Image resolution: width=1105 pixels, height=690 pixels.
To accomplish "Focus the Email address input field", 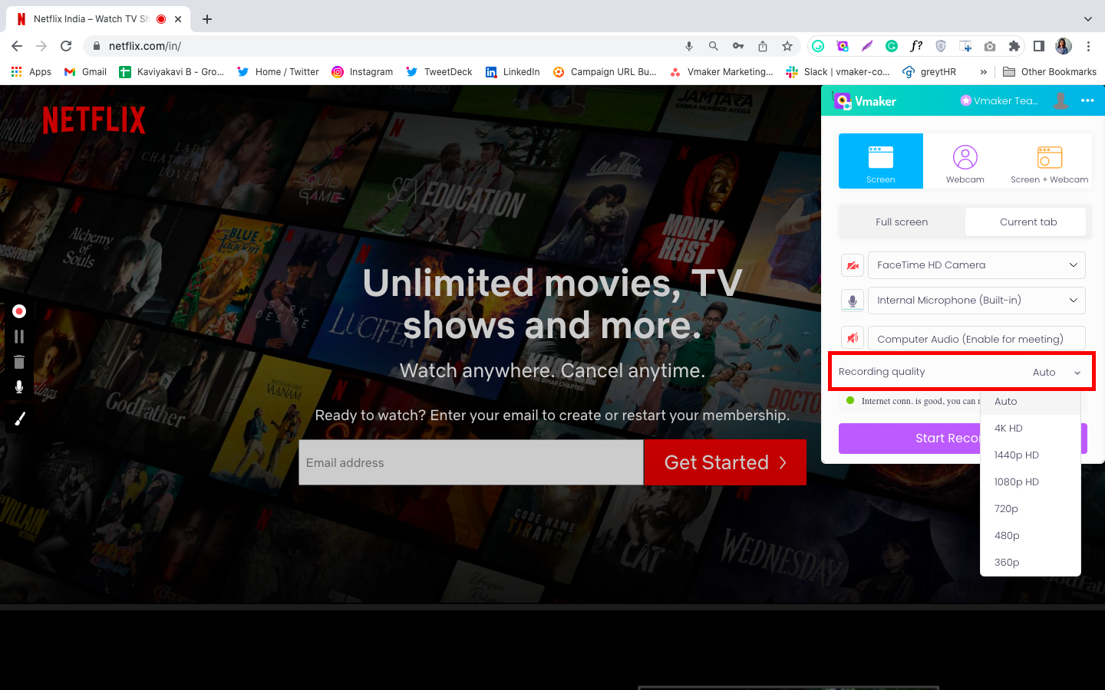I will pos(471,462).
